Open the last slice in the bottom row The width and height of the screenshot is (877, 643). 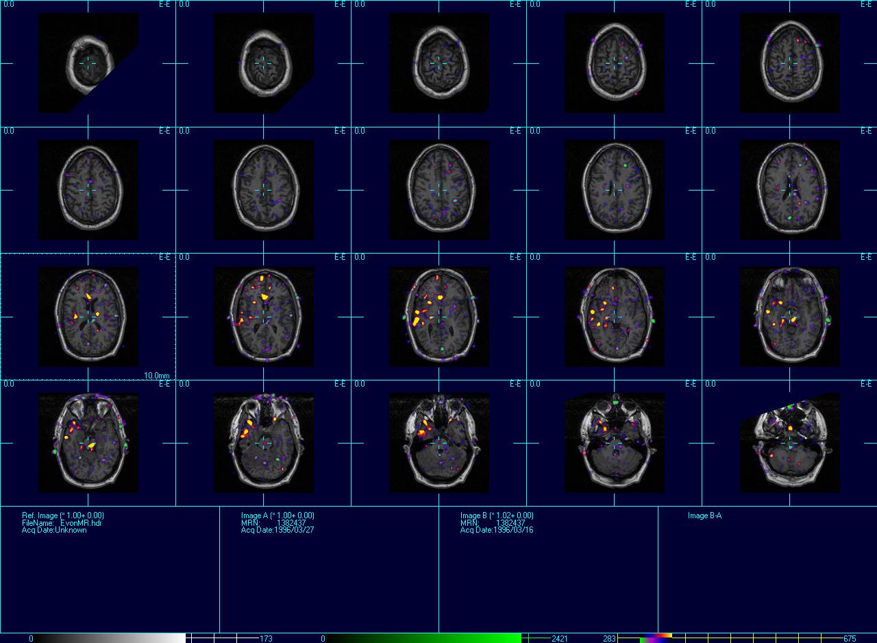(789, 443)
